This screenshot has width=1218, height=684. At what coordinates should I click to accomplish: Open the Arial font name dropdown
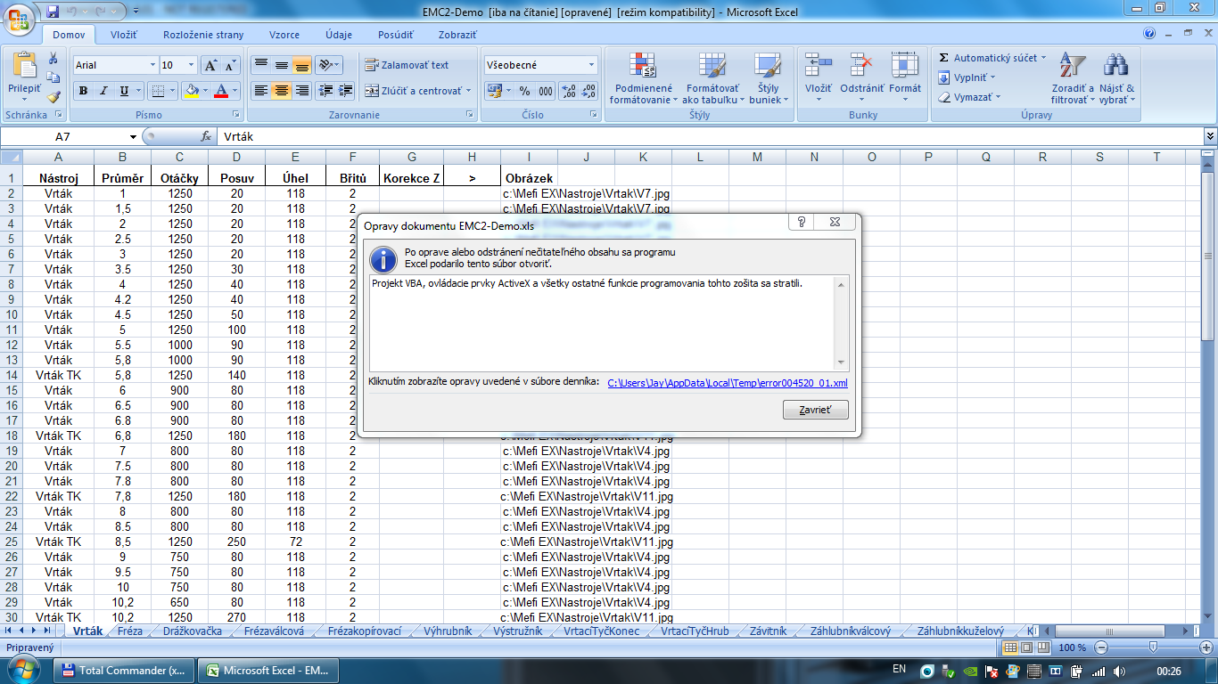pos(152,65)
